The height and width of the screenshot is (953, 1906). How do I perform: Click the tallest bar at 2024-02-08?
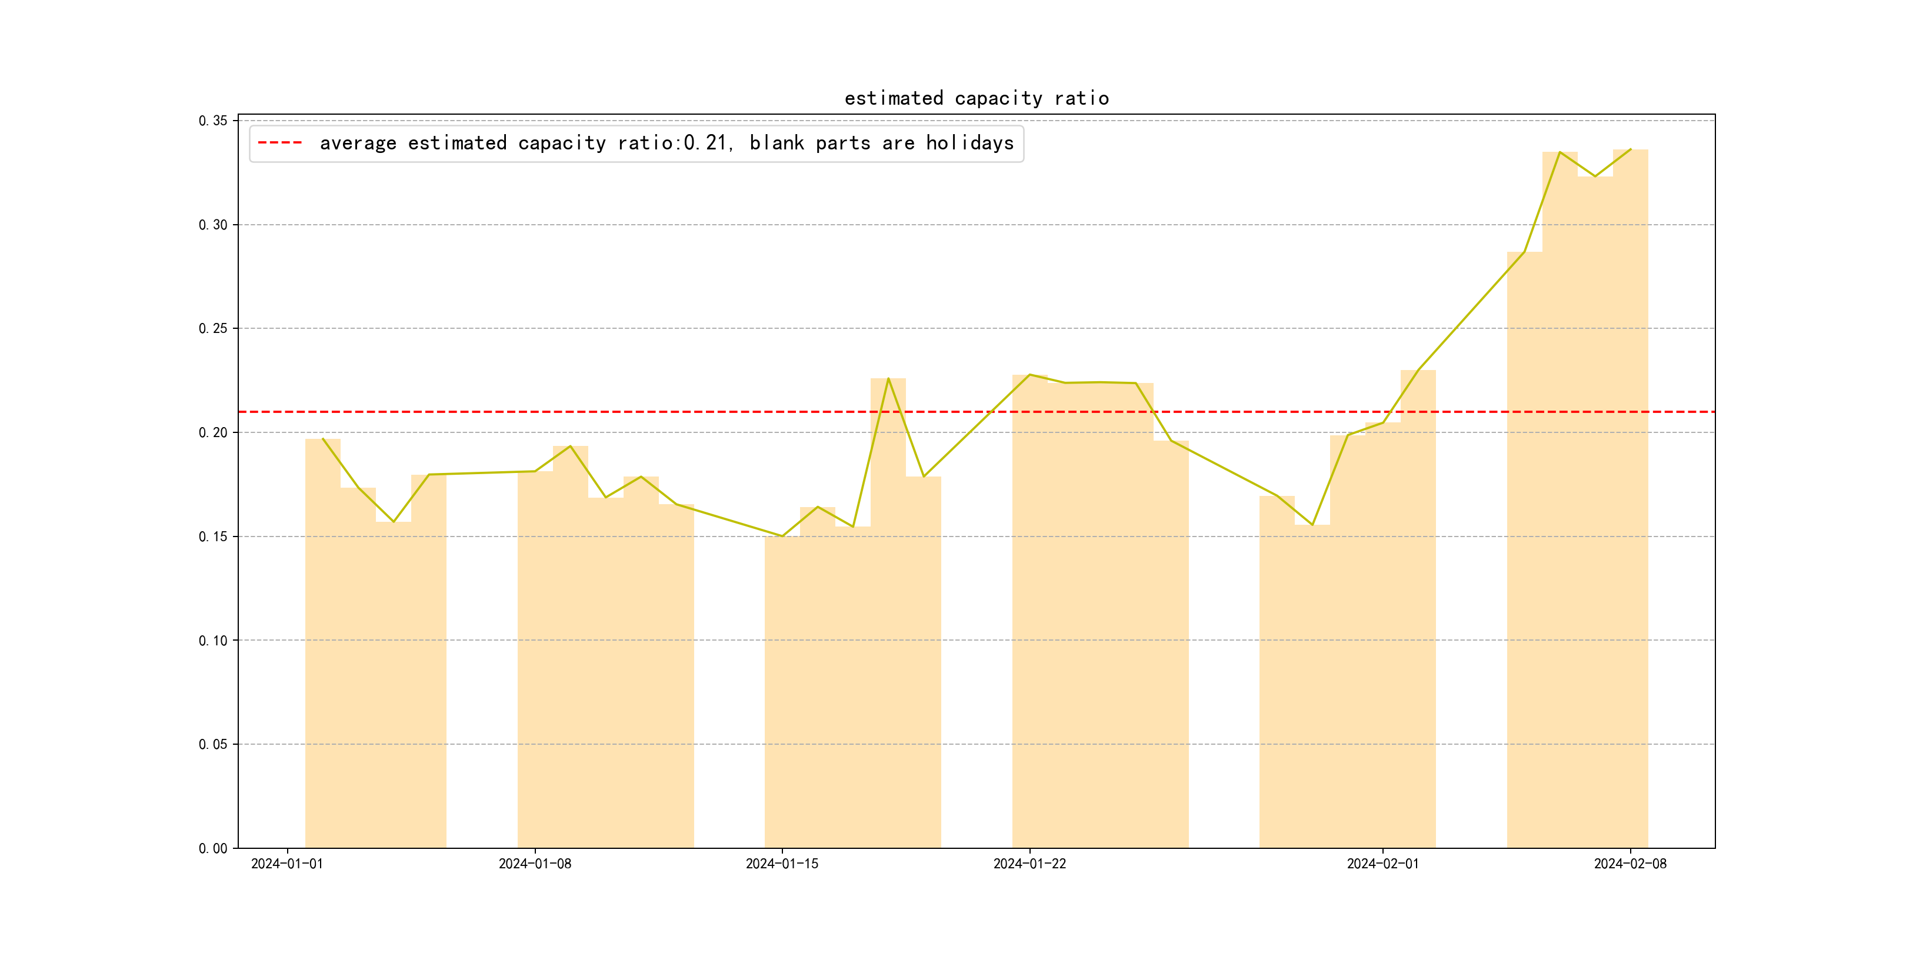pyautogui.click(x=1630, y=503)
